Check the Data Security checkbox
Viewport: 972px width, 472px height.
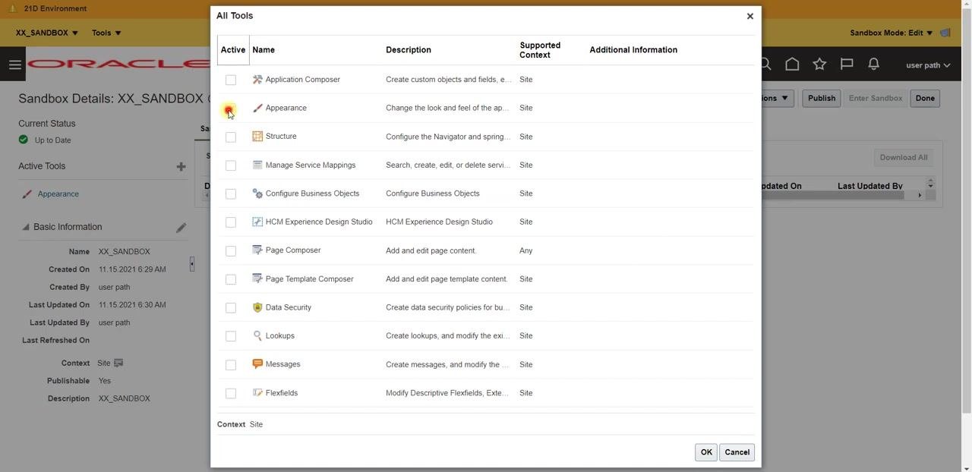click(x=231, y=307)
